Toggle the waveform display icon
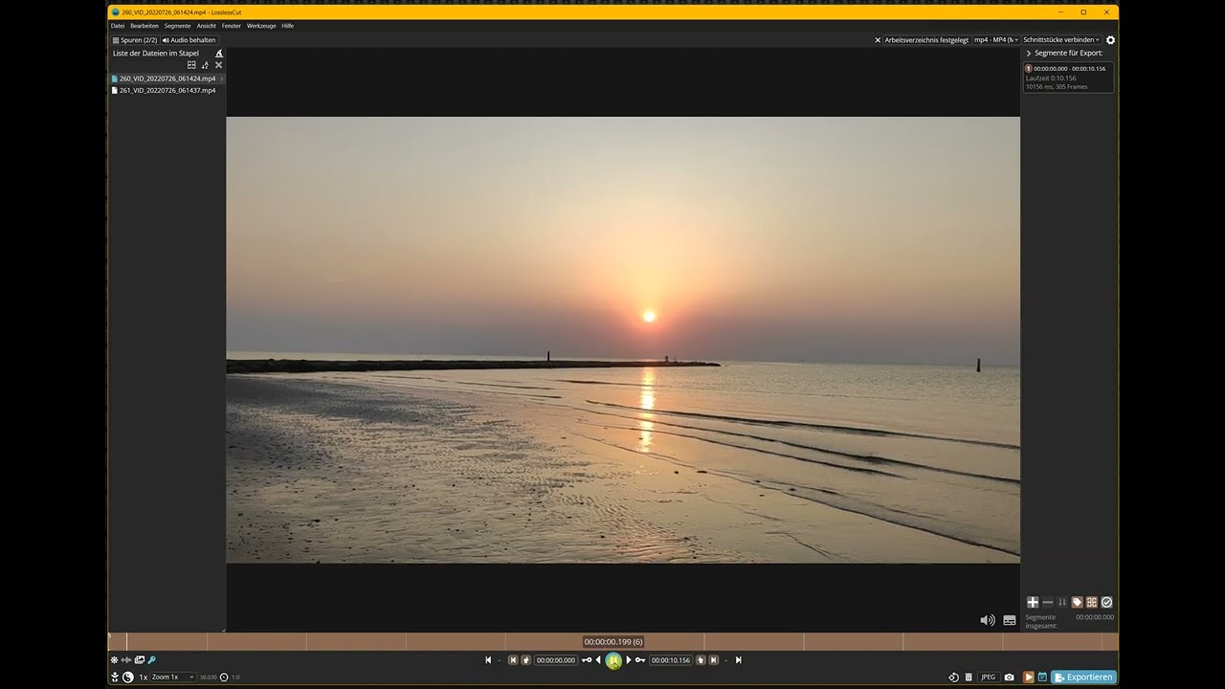The height and width of the screenshot is (689, 1225). click(x=126, y=660)
